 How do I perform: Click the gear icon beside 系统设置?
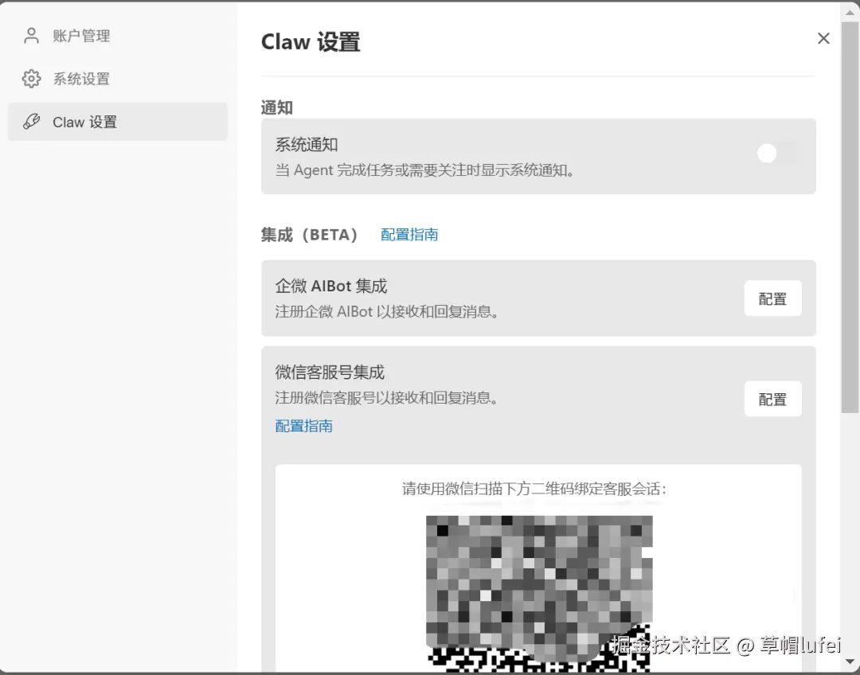coord(31,79)
